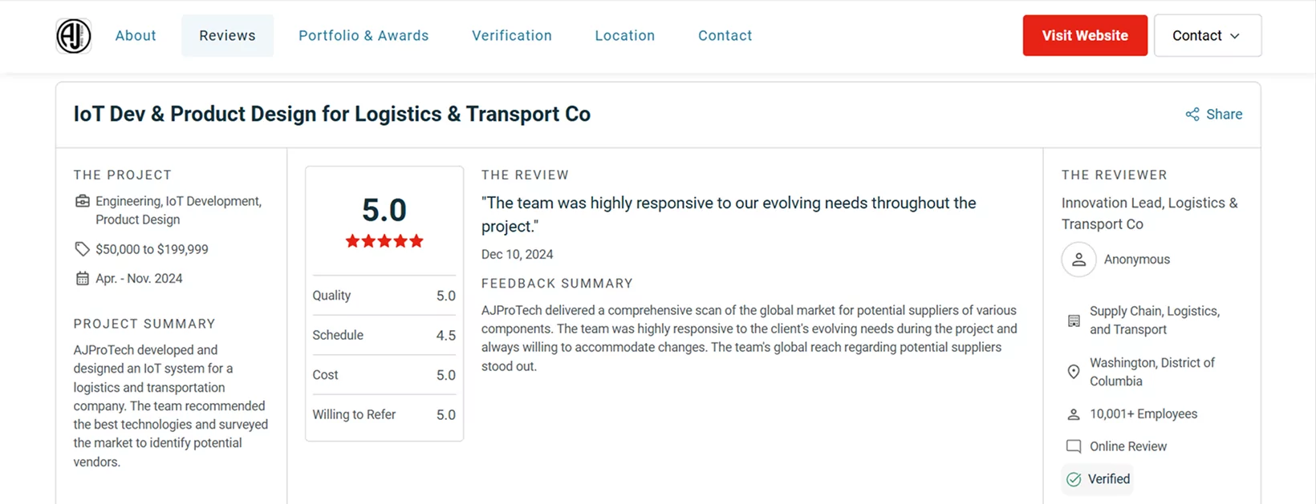This screenshot has height=504, width=1316.
Task: Click the Share network icon
Action: [1192, 115]
